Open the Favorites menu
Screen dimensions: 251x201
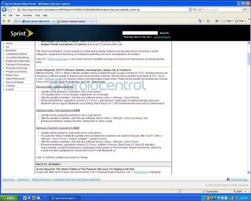click(x=28, y=16)
